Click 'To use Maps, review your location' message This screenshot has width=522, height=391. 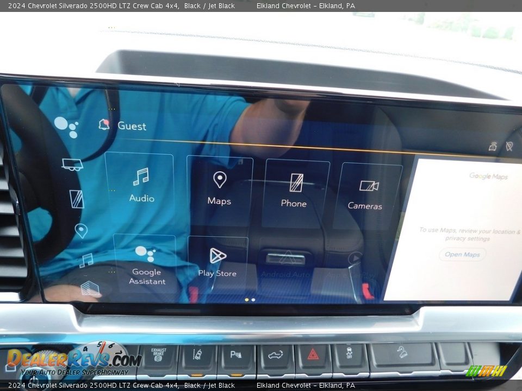click(x=469, y=234)
